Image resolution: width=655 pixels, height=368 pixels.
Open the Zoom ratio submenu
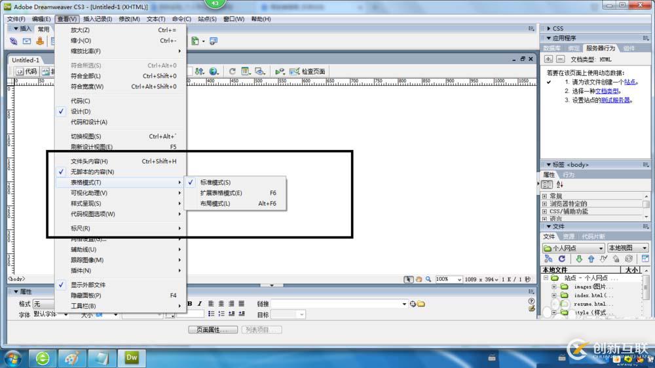pos(121,51)
